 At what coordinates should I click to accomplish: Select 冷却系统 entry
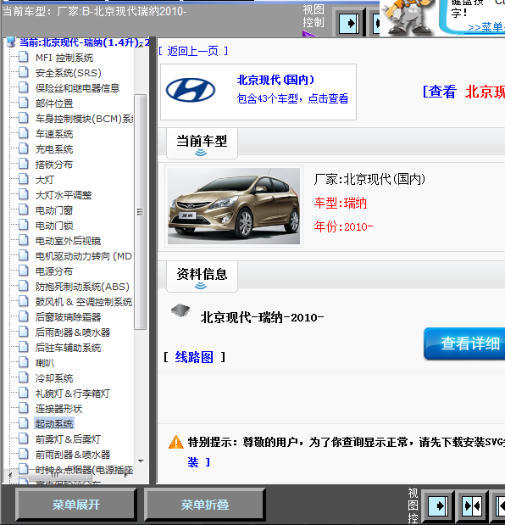tap(54, 378)
